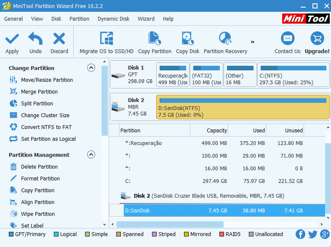Sort by Capacity column header
Viewport: 331px width, 247px height.
(x=209, y=130)
